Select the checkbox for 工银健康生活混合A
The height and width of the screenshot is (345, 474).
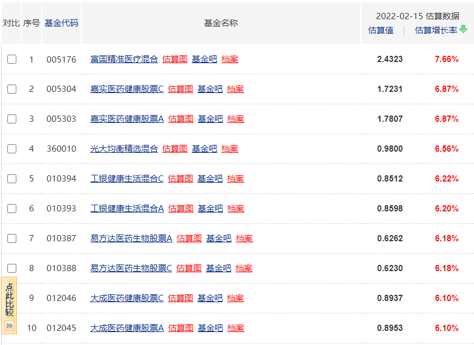12,209
